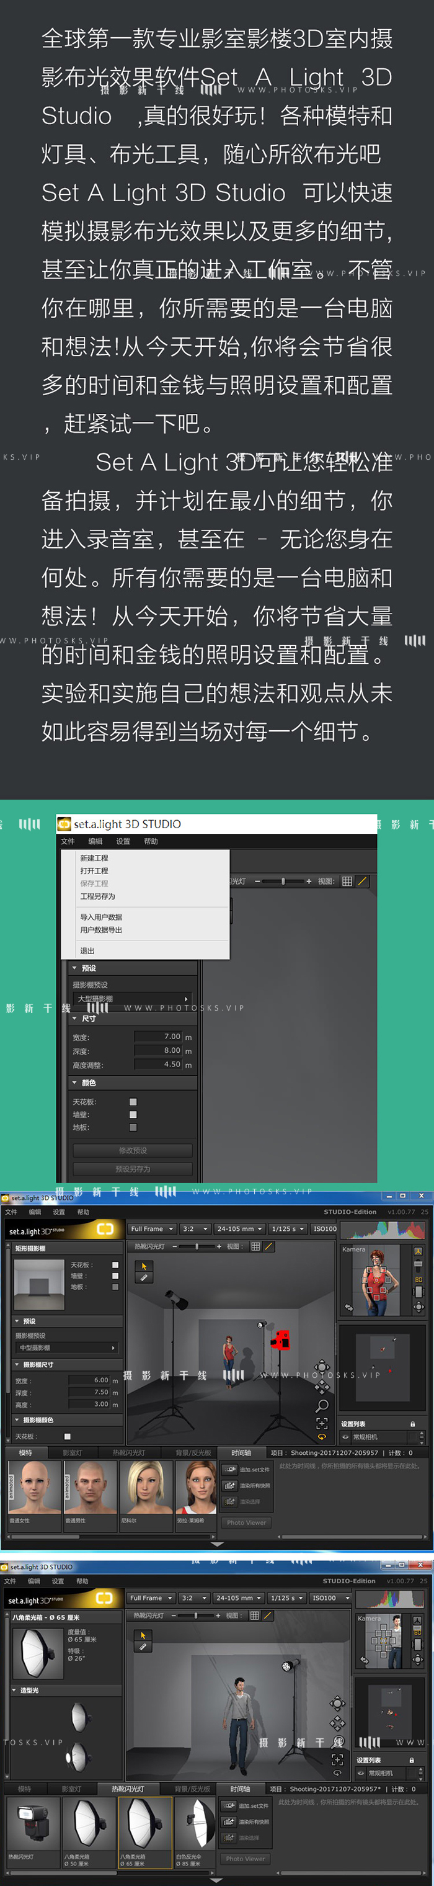Select the measure tool in bottom screenshot
The height and width of the screenshot is (1886, 434).
143,1647
